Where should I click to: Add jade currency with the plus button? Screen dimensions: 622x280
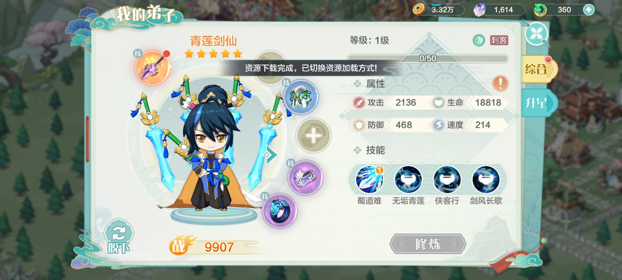(x=589, y=10)
